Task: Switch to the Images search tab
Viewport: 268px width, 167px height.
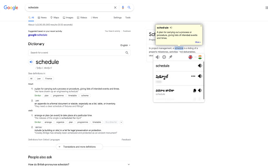Action: click(x=68, y=18)
